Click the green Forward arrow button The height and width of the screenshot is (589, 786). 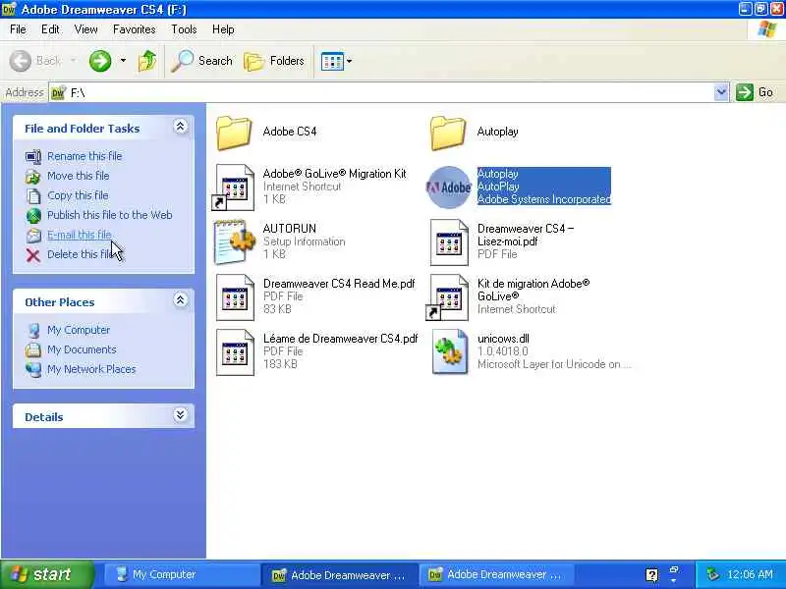[x=100, y=61]
